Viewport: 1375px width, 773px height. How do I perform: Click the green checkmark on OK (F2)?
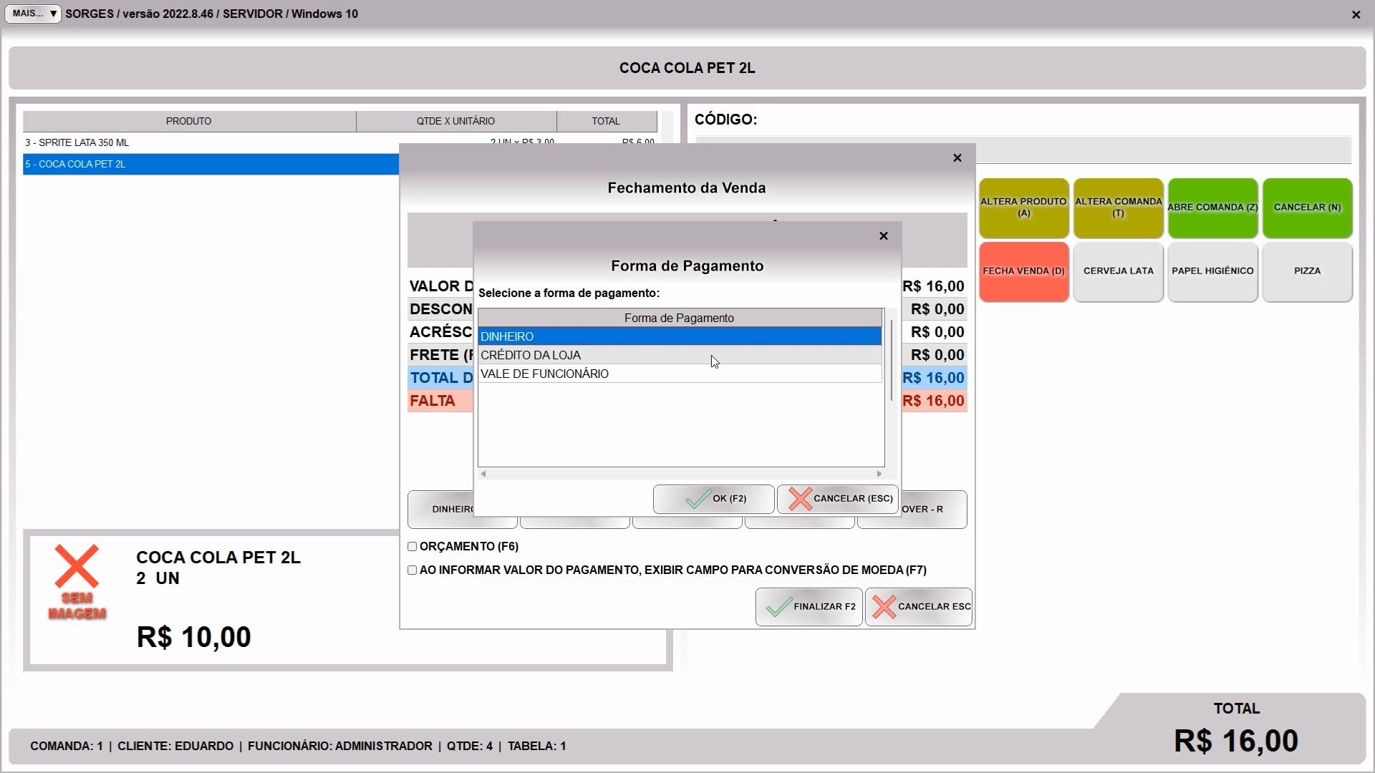click(698, 499)
